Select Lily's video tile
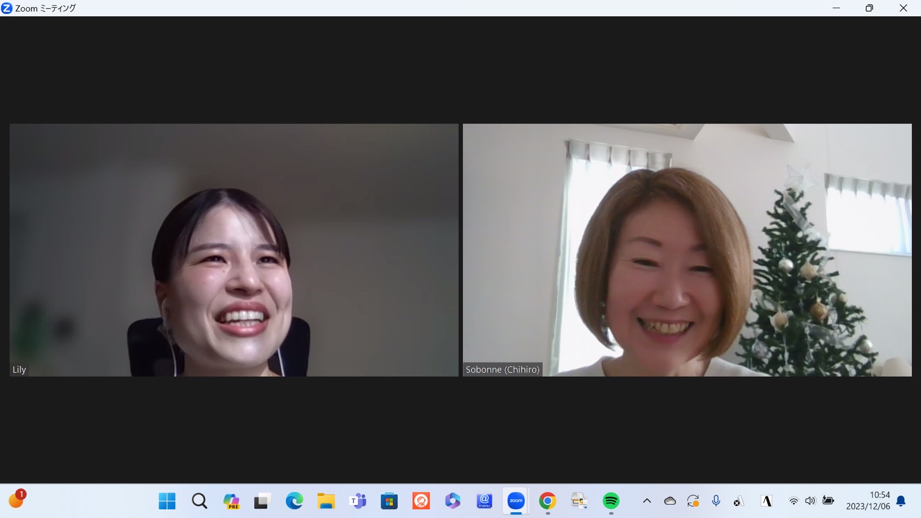921x518 pixels. [x=234, y=250]
